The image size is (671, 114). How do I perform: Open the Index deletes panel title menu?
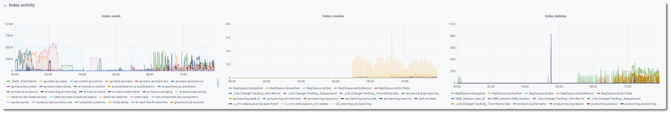tap(555, 16)
